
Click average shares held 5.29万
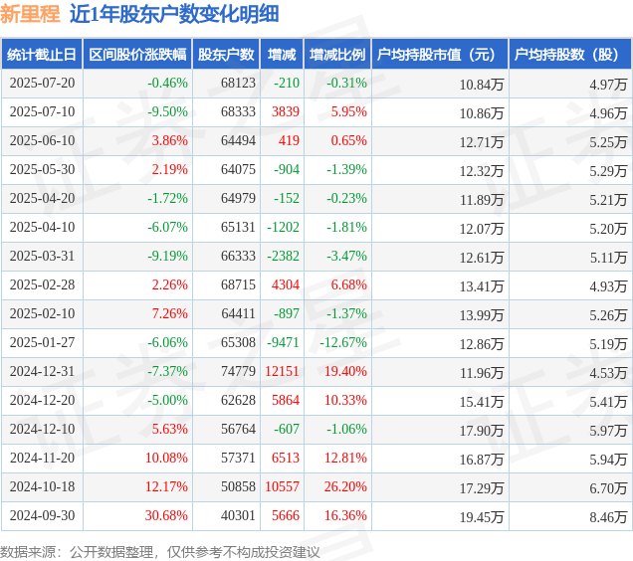608,171
